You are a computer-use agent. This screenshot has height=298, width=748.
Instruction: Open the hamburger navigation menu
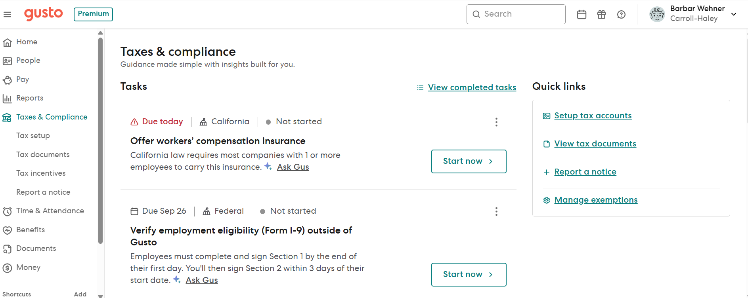[x=7, y=15]
